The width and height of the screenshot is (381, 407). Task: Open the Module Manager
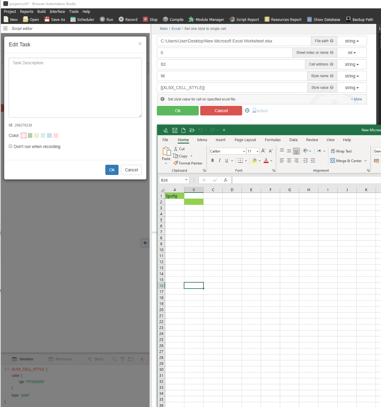pos(191,19)
